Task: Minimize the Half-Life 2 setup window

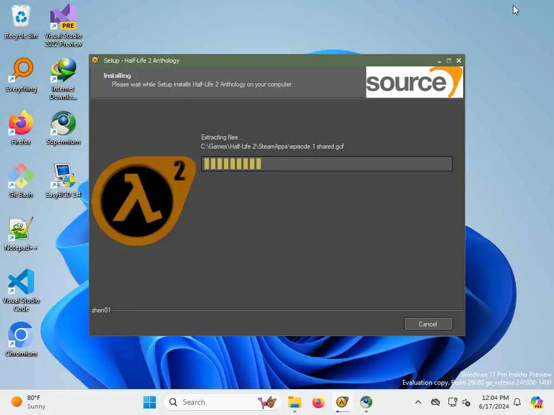Action: pos(439,61)
